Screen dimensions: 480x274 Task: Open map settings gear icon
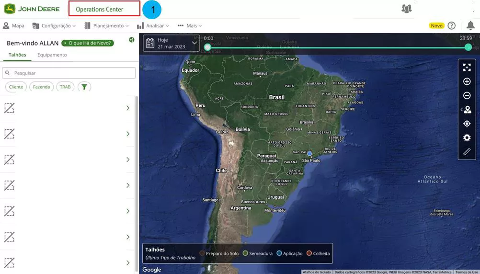click(467, 138)
